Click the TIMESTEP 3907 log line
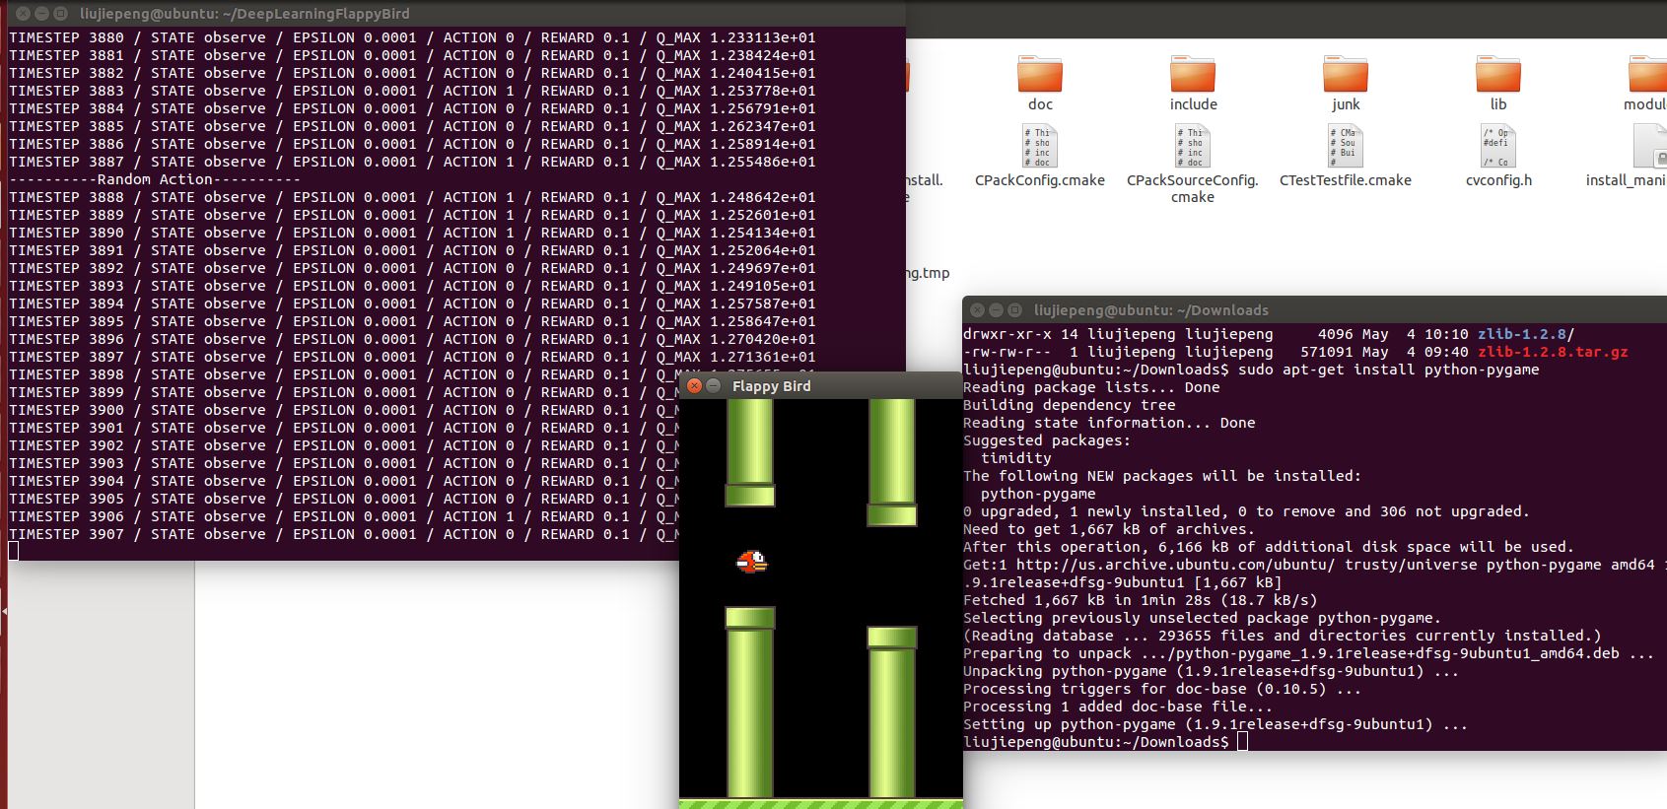1667x809 pixels. (x=344, y=534)
